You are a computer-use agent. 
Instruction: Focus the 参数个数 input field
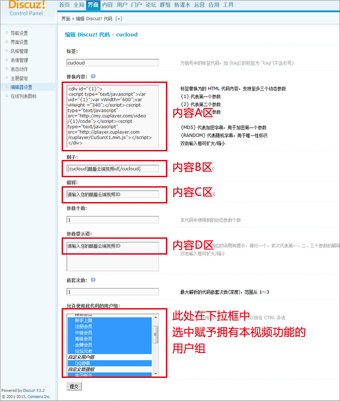pyautogui.click(x=112, y=220)
